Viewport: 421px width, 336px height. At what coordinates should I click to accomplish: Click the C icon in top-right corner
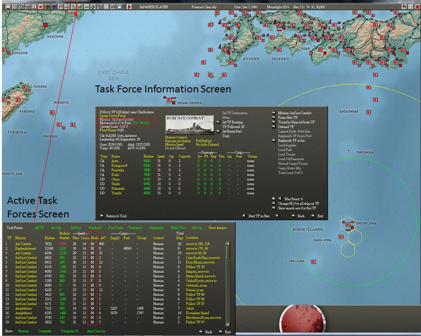coord(411,7)
